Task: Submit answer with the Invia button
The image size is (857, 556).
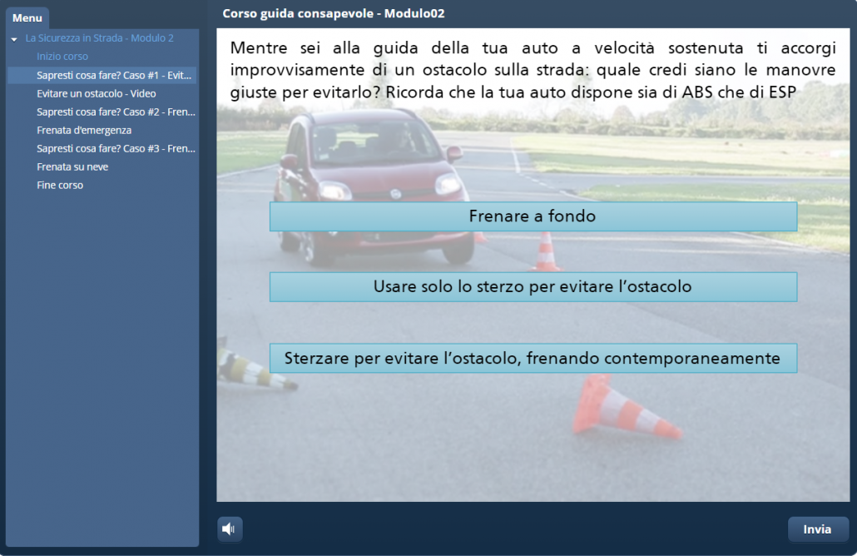Action: (x=818, y=529)
